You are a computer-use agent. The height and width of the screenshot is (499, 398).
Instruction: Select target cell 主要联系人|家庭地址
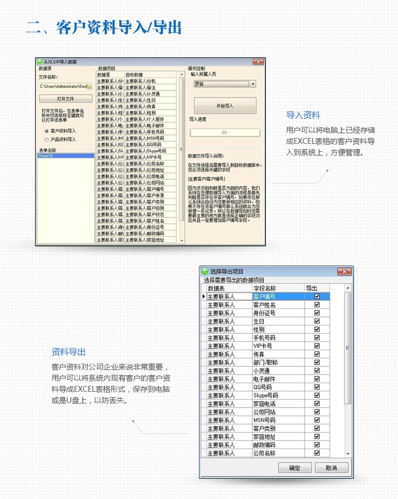150,240
